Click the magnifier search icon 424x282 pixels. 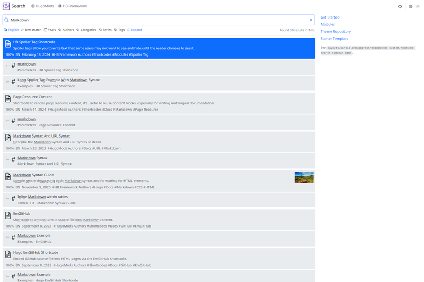pos(7,20)
